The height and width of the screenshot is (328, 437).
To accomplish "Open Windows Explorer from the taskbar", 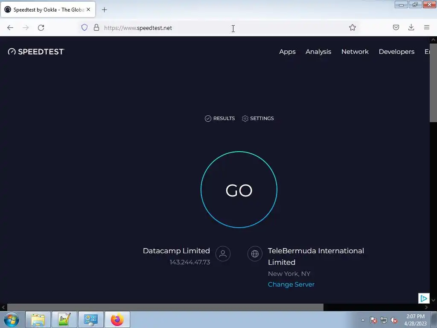I will 38,319.
